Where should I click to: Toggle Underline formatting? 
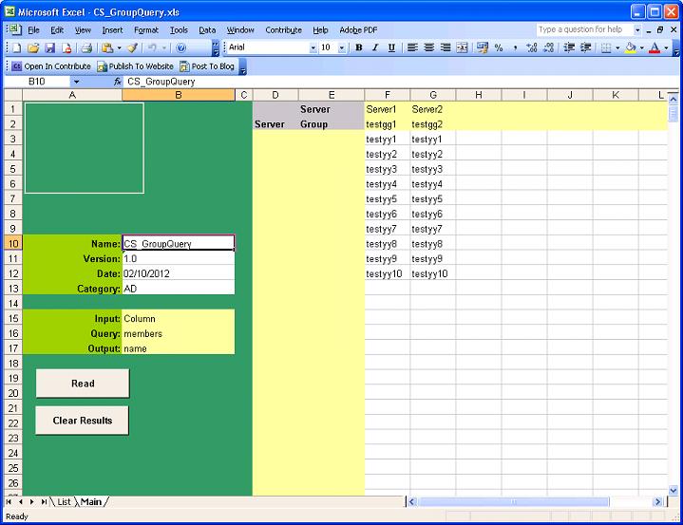pos(391,47)
